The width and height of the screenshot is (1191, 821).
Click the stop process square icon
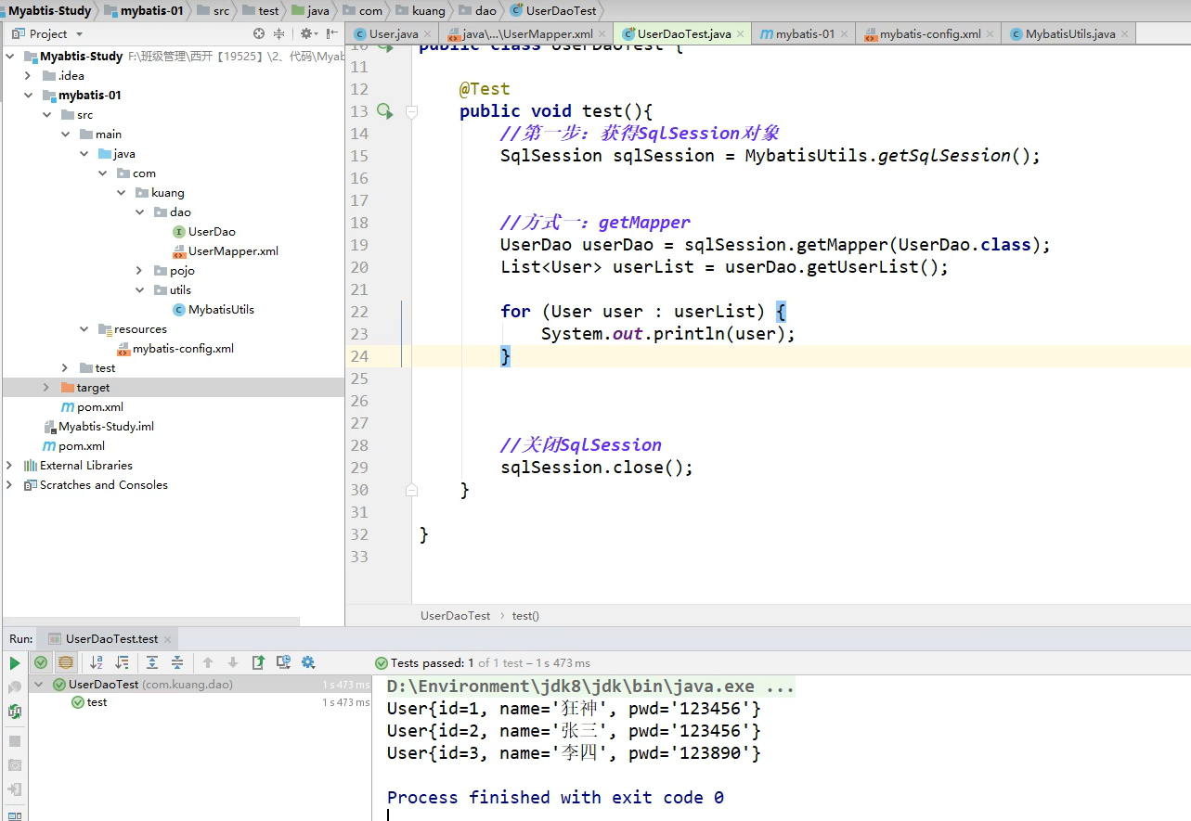[x=15, y=741]
